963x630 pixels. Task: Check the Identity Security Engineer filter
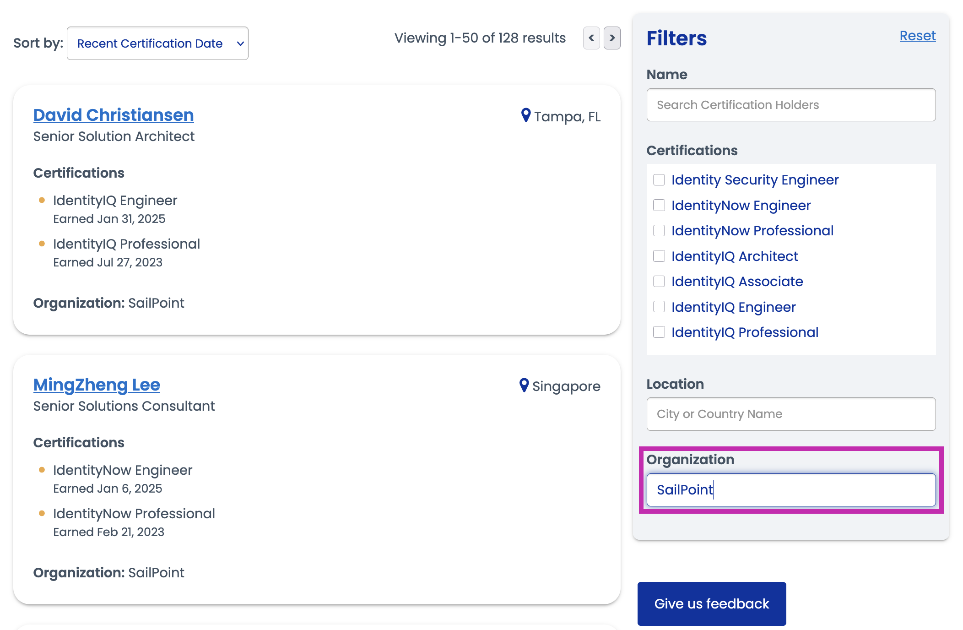point(659,180)
